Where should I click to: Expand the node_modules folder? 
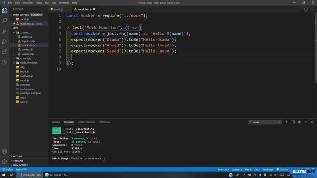coord(14,63)
